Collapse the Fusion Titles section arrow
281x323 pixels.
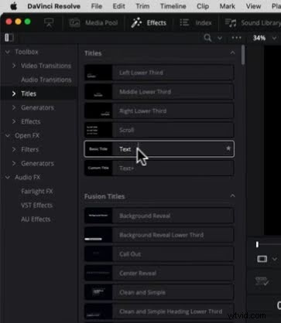232,196
